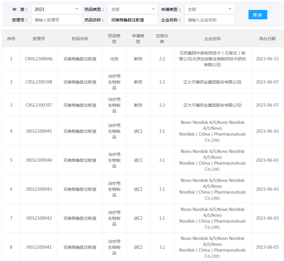Click the 药品名称 search input field
284x261 pixels.
tap(133, 20)
